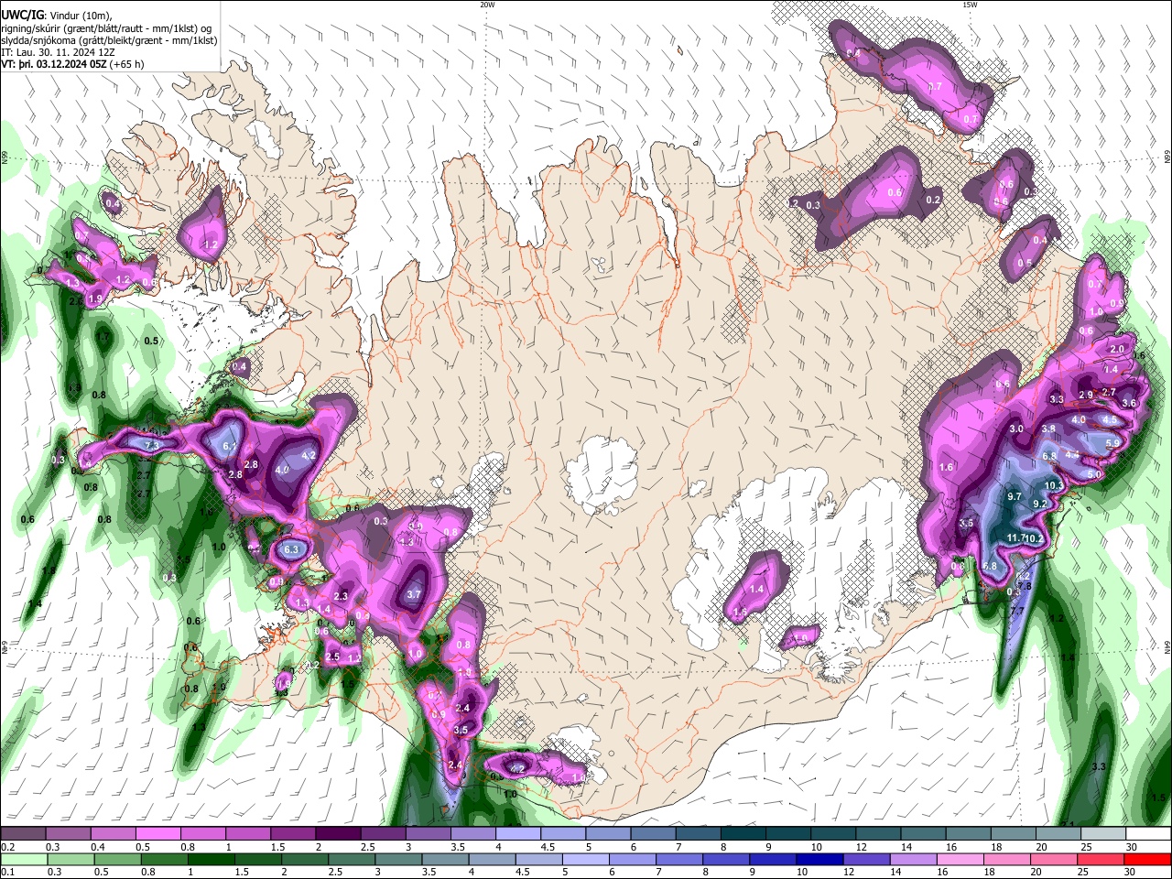
Task: Select the 5.9 precipitation value
Action: click(1113, 443)
